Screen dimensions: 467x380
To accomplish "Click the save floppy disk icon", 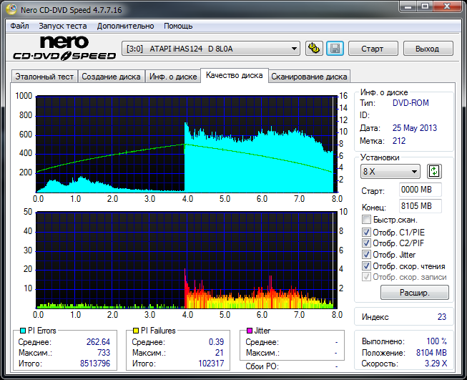I will [335, 49].
